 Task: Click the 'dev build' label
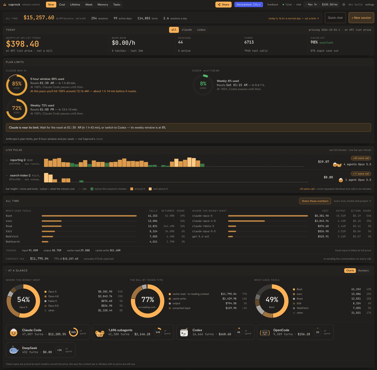point(355,5)
